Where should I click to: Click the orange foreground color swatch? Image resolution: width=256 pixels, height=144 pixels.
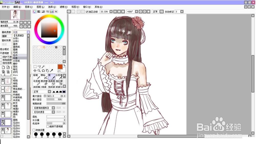click(x=60, y=67)
